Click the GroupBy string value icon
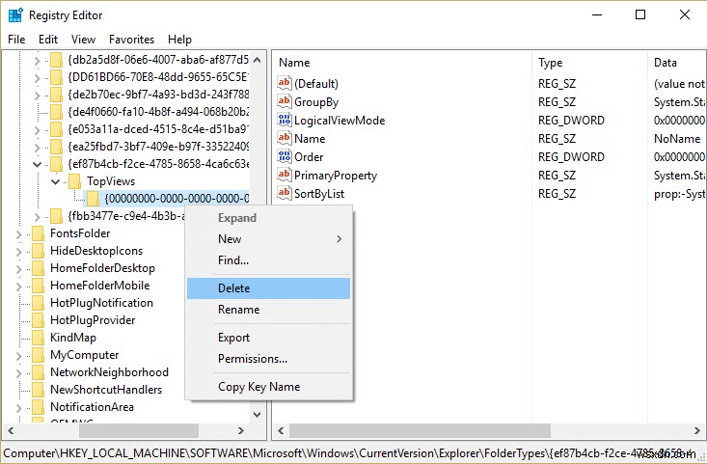Image resolution: width=707 pixels, height=464 pixels. click(285, 101)
